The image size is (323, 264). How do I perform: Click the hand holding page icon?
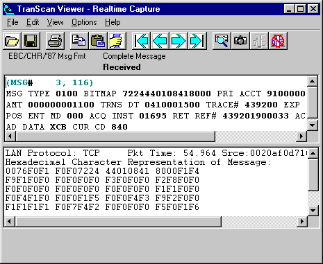pos(117,41)
